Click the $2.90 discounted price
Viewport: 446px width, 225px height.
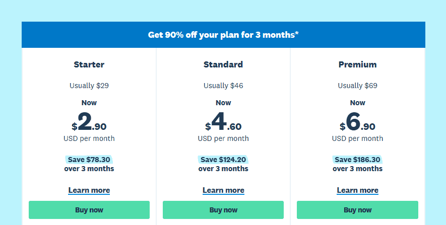[x=89, y=122]
